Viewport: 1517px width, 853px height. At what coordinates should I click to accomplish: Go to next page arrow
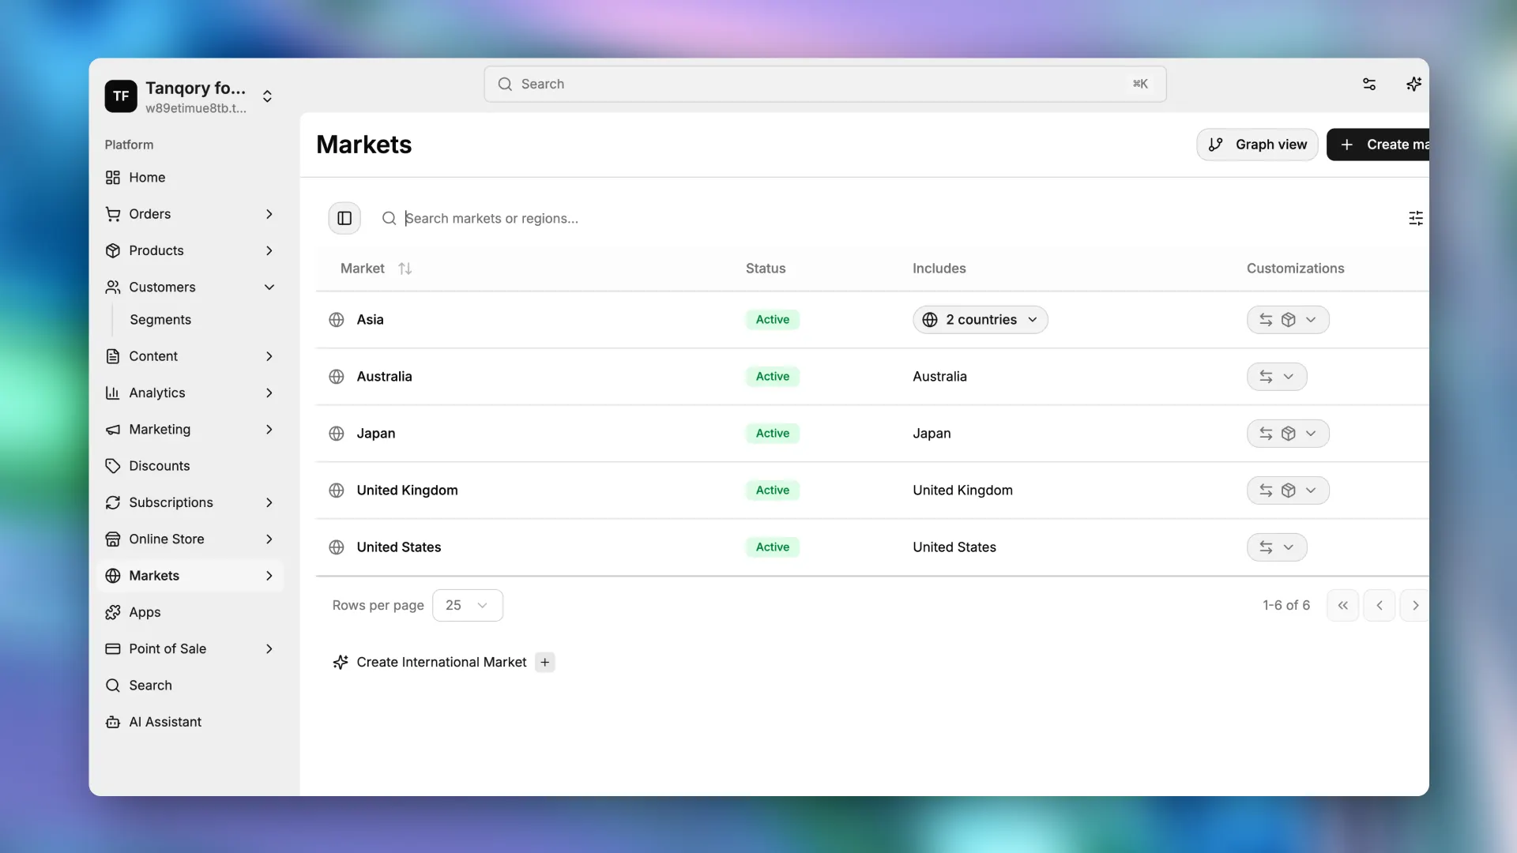pyautogui.click(x=1414, y=605)
